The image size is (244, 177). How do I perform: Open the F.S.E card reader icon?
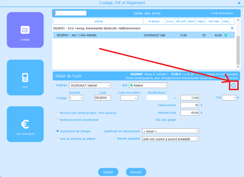25,77
